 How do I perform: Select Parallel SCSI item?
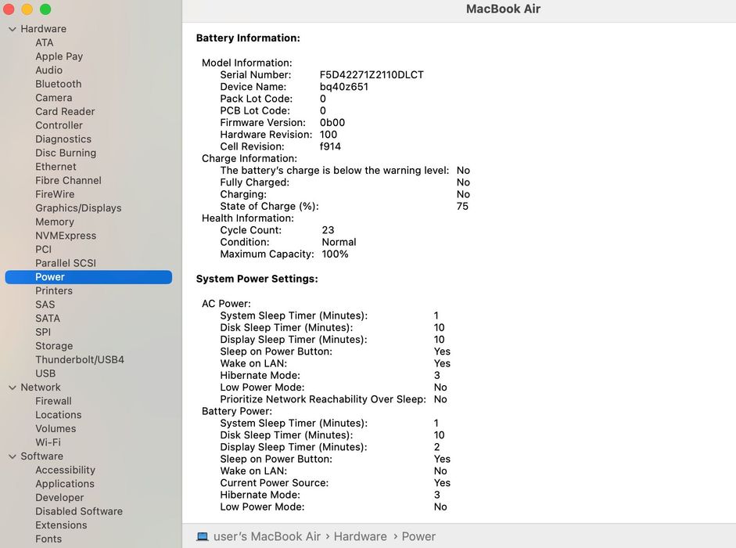coord(65,263)
